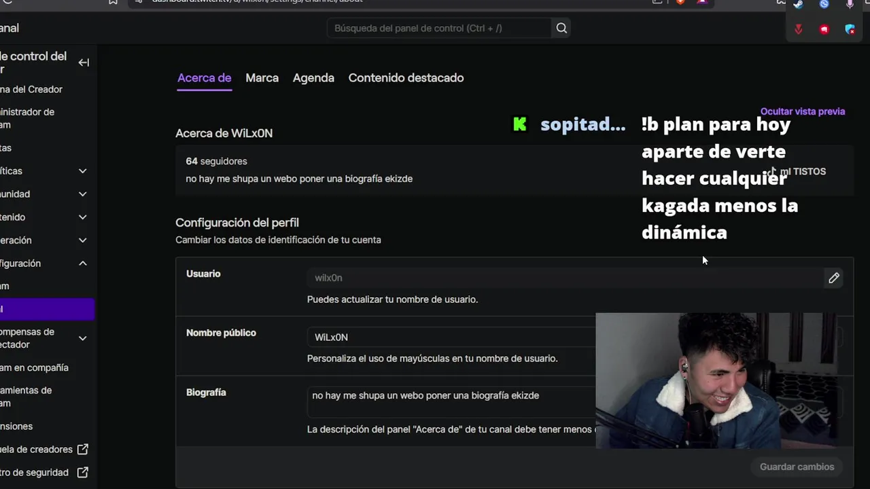Expand the 'íticas' sidebar section chevron
The image size is (870, 489).
[83, 171]
